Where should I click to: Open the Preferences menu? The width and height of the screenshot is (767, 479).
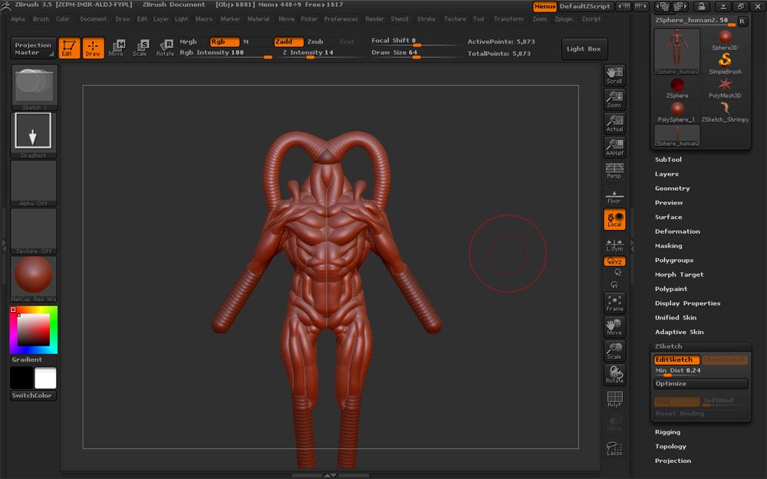point(341,19)
